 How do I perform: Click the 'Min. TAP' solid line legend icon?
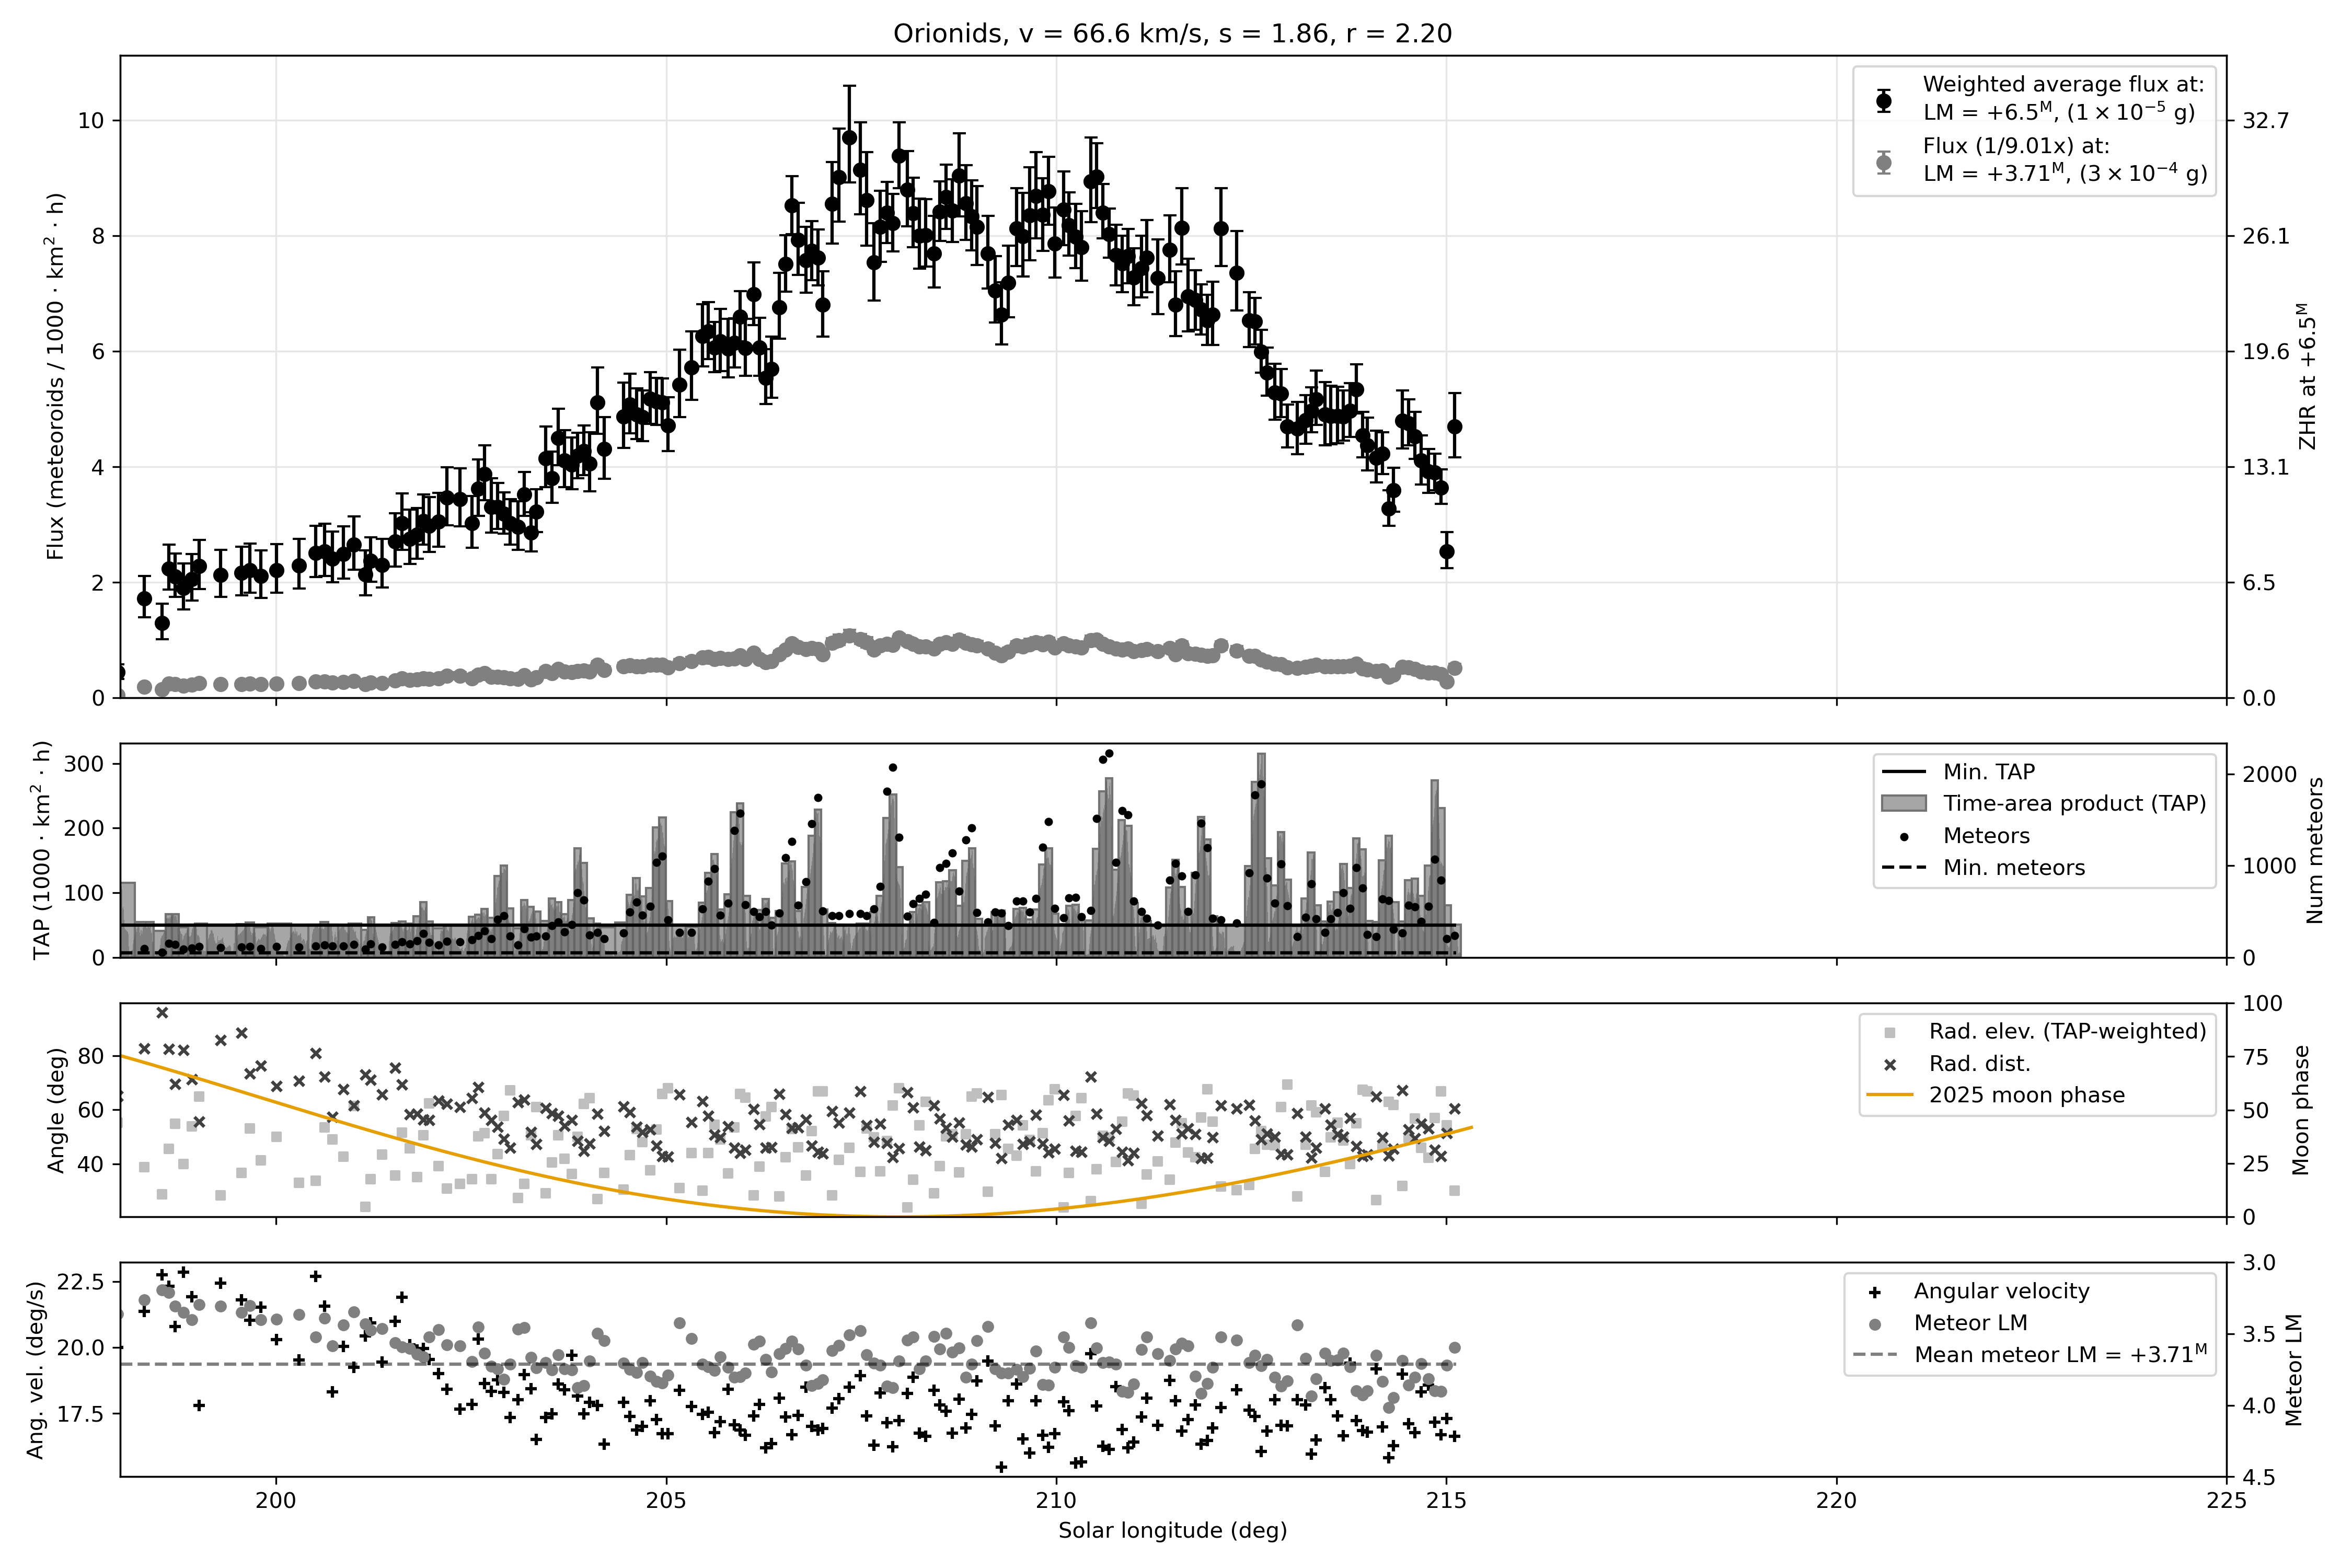(1903, 772)
